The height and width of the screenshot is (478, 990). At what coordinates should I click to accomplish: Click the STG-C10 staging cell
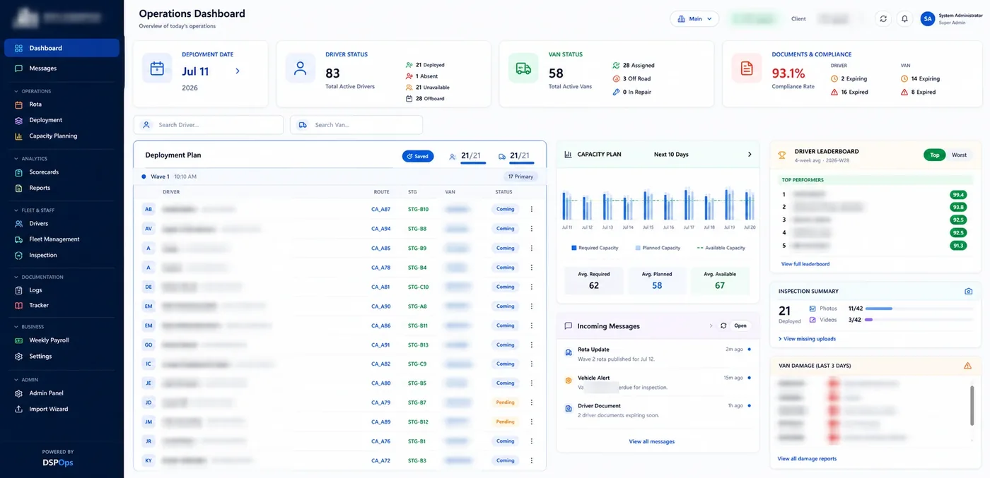coord(418,287)
